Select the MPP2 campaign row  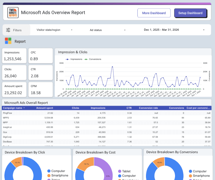coord(107,118)
